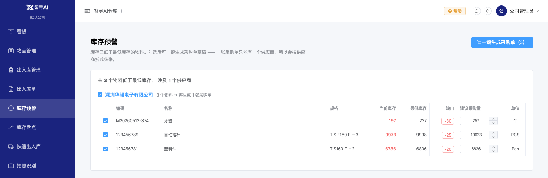Open the notification bell icon
The image size is (548, 178).
pos(488,11)
